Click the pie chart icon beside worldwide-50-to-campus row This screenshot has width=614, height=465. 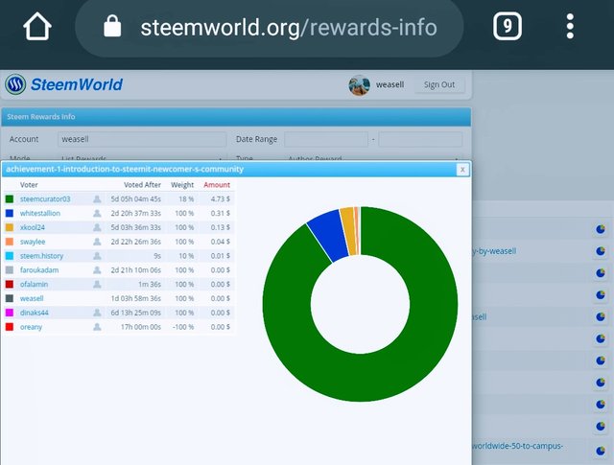[x=601, y=451]
